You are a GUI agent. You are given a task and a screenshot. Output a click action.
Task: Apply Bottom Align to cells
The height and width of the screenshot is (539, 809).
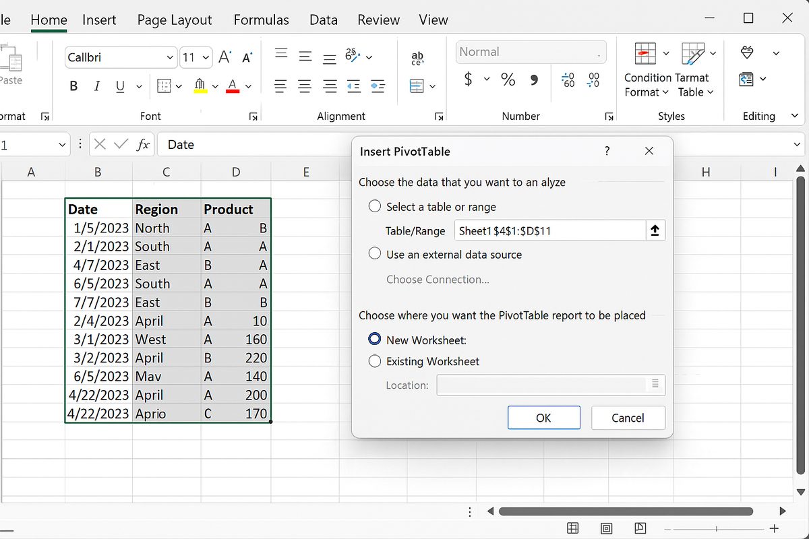tap(329, 60)
